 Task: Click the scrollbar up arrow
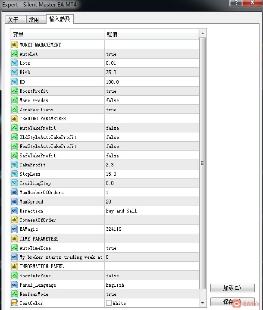(203, 33)
